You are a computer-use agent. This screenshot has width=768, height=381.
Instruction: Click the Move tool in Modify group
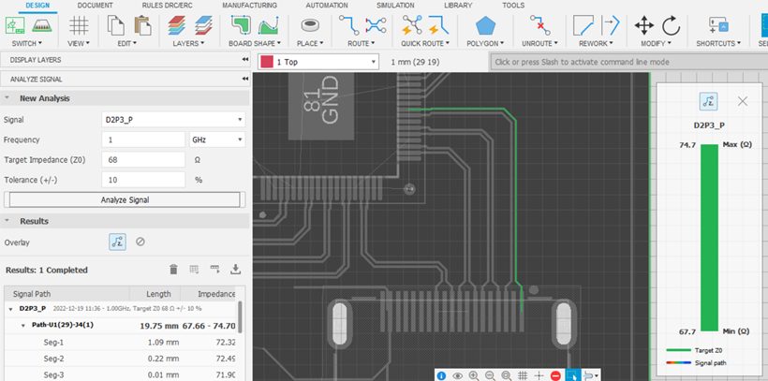pyautogui.click(x=643, y=25)
